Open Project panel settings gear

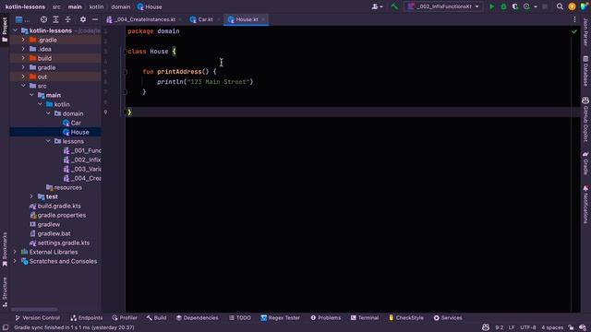(83, 19)
